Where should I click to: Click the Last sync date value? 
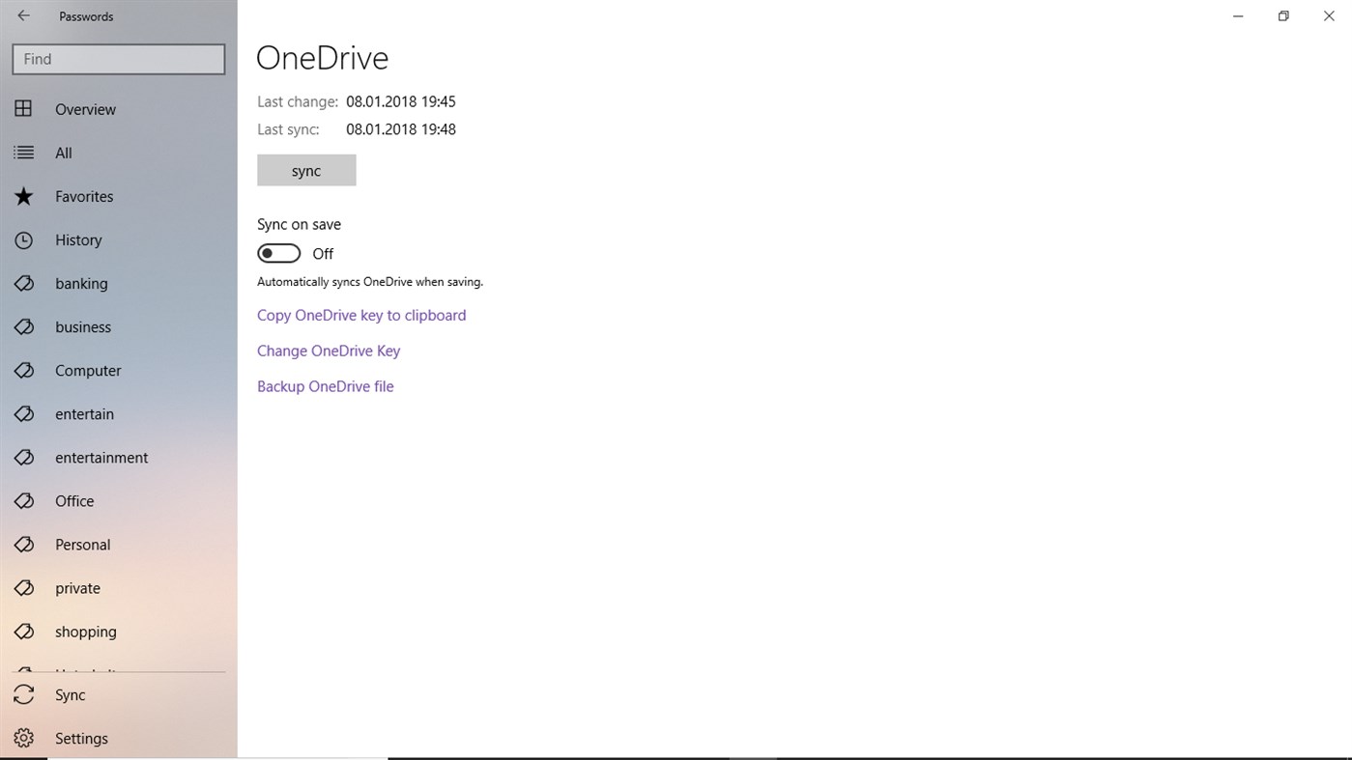point(401,128)
